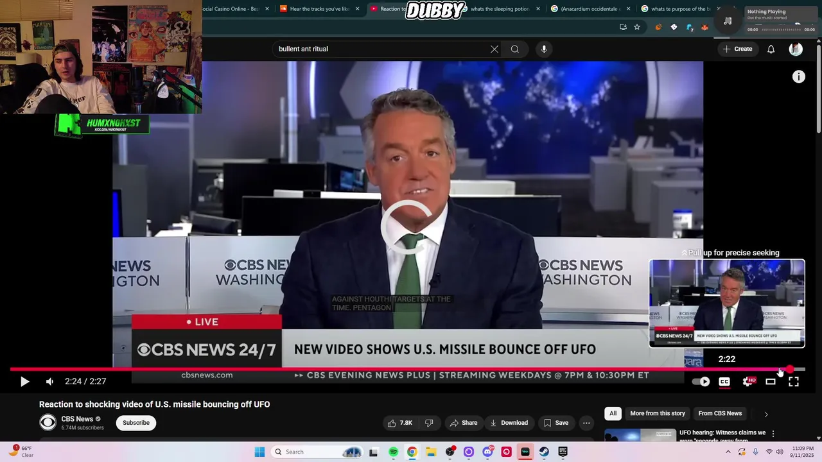Viewport: 822px width, 462px height.
Task: Click the install/cast icon in address bar
Action: point(623,27)
